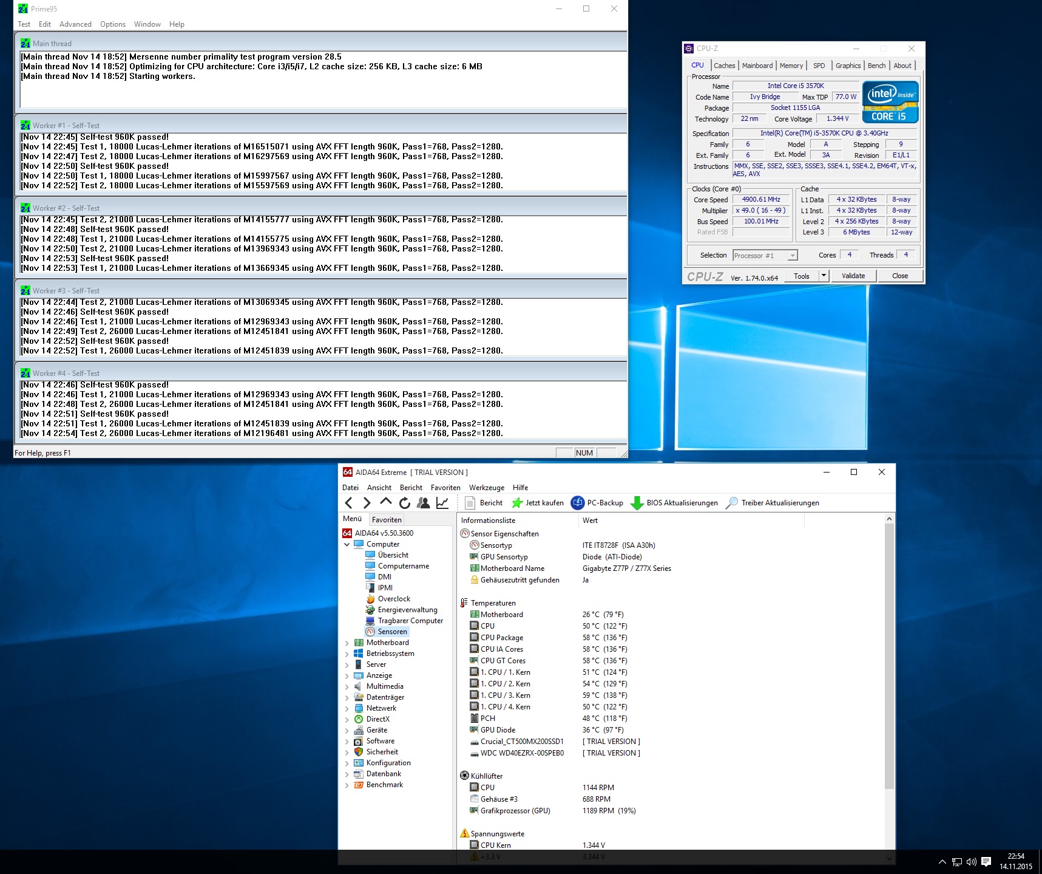This screenshot has height=874, width=1042.
Task: Click the Worker #3 - Self-Test title bar
Action: (x=321, y=291)
